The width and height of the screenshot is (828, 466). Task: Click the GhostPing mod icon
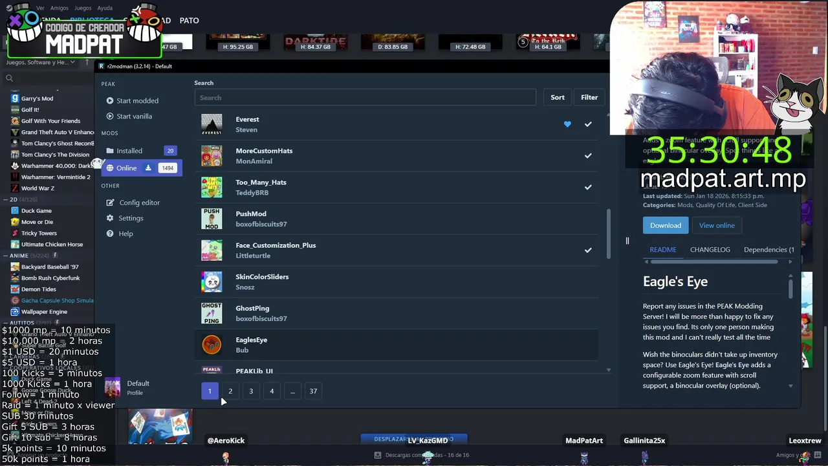tap(212, 313)
